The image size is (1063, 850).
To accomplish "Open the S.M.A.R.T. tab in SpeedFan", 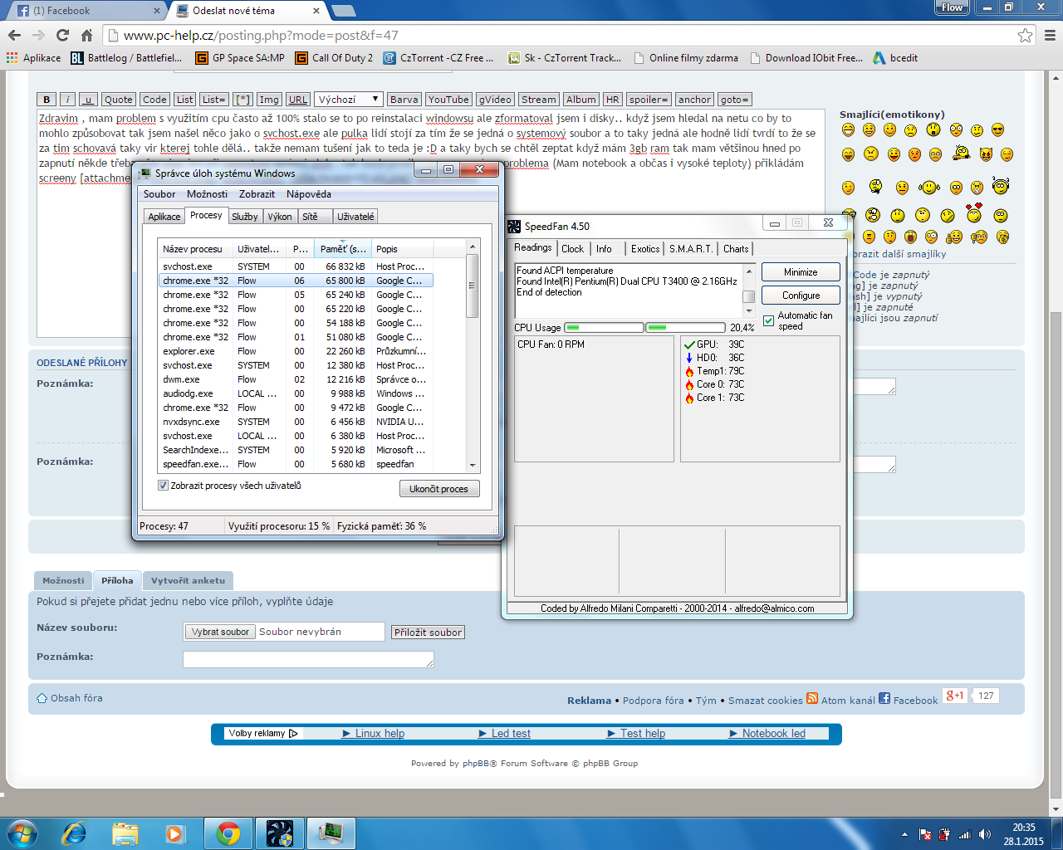I will 690,249.
